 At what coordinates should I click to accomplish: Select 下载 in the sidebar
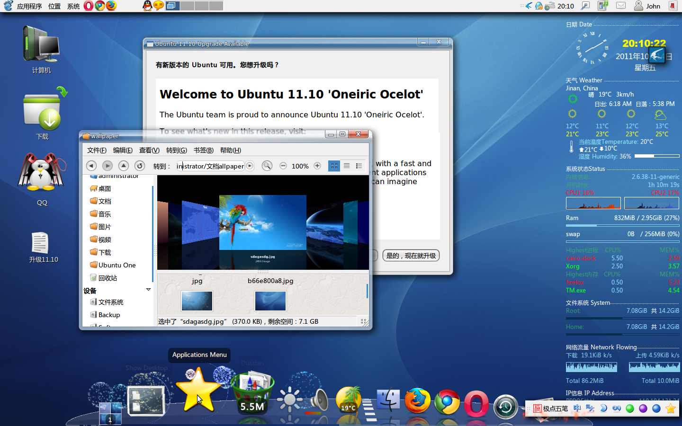pos(100,252)
